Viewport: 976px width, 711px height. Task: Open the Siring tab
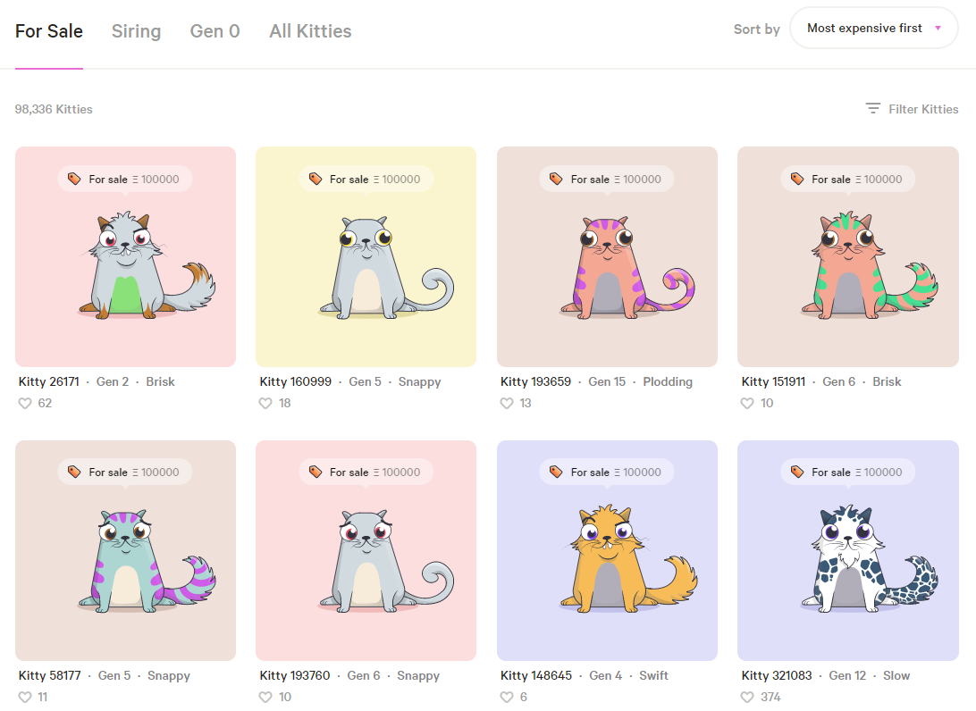coord(137,31)
